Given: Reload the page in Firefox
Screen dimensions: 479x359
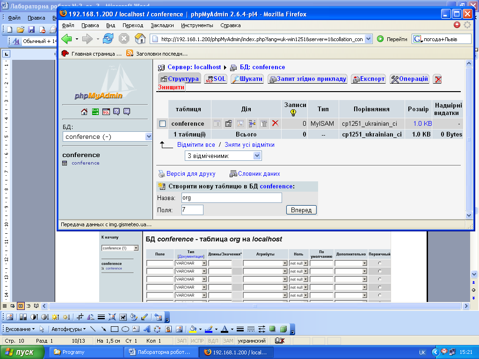Looking at the screenshot, I should click(108, 39).
